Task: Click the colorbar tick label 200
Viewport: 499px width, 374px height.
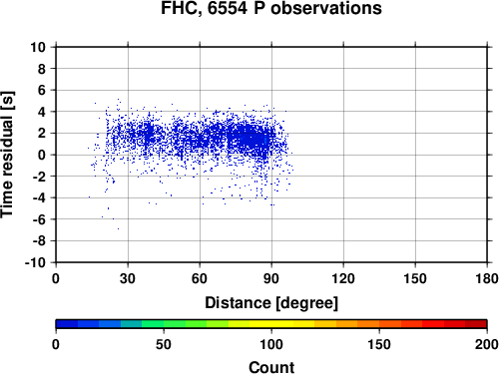Action: (x=487, y=344)
